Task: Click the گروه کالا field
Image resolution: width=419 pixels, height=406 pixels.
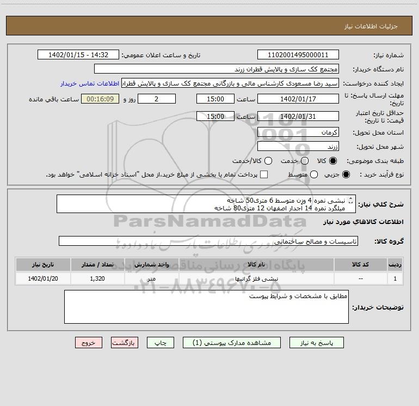Action: click(x=208, y=241)
